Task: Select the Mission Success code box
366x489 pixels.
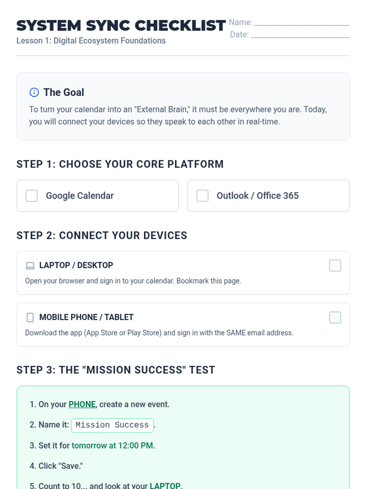Action: coord(112,425)
